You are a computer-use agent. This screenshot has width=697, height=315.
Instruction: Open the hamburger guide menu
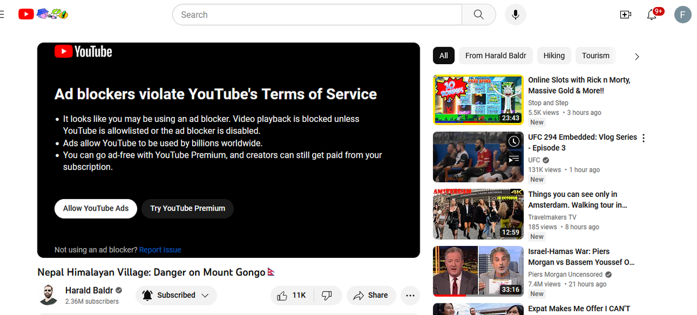point(2,15)
